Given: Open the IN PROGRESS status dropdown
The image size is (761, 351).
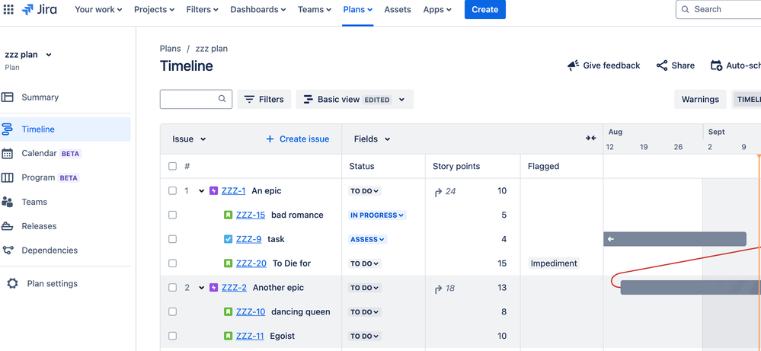Looking at the screenshot, I should point(377,215).
